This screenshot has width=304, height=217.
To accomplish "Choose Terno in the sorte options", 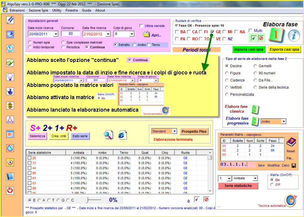I will click(x=149, y=45).
